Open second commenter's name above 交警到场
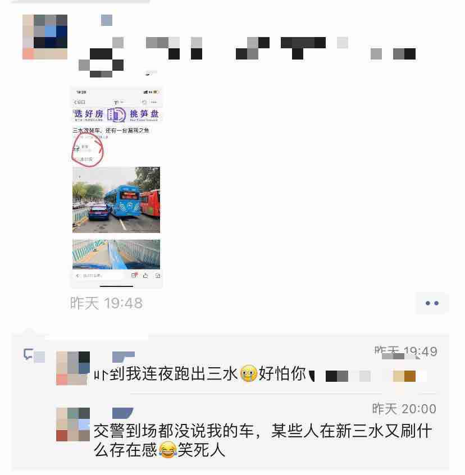The image size is (465, 475). point(122,413)
